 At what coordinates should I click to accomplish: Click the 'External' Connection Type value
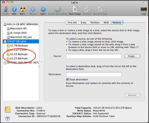(x=41, y=113)
